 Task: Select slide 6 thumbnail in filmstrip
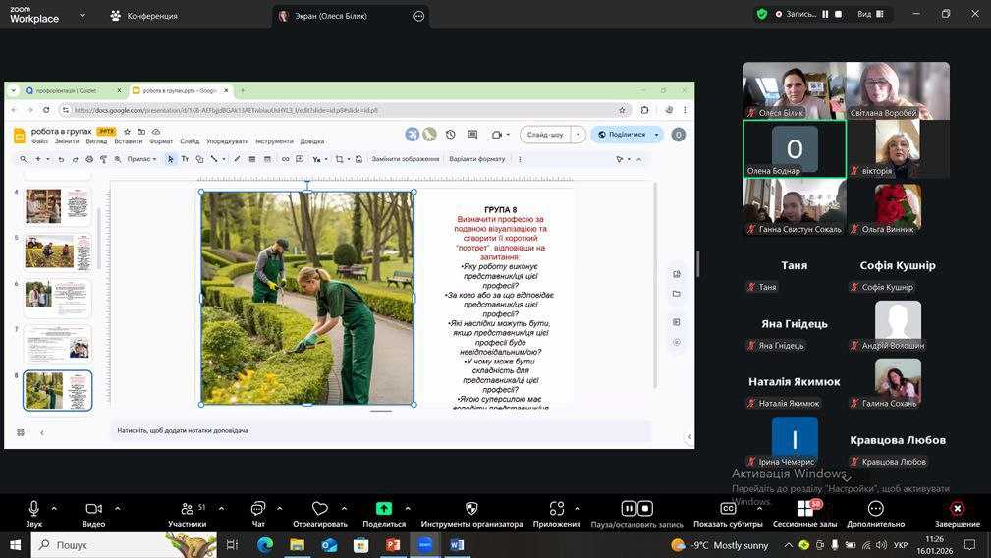(x=57, y=297)
